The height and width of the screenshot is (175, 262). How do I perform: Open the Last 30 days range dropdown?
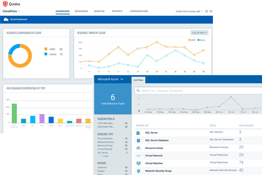click(x=200, y=33)
